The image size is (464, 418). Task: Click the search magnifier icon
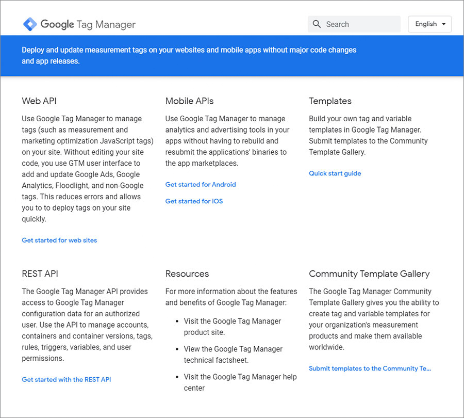tap(317, 24)
